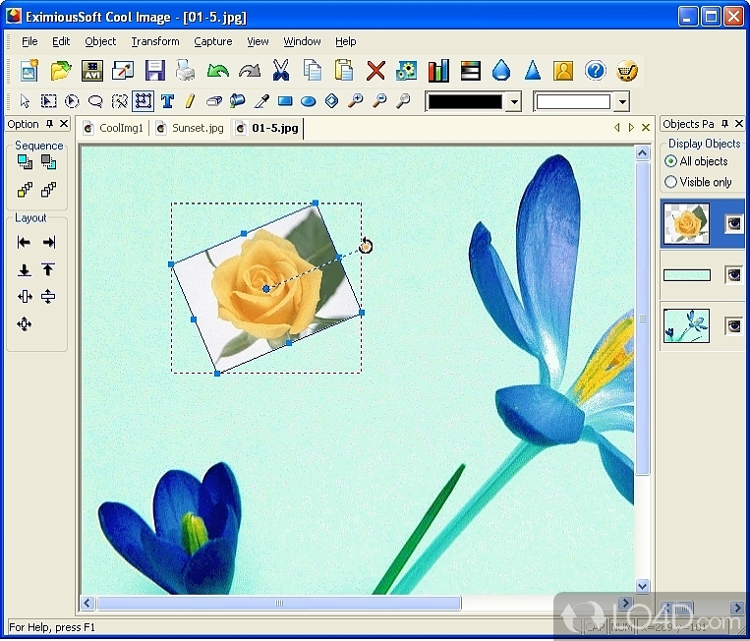This screenshot has height=641, width=750.
Task: Print the image using the printer icon
Action: pos(186,71)
